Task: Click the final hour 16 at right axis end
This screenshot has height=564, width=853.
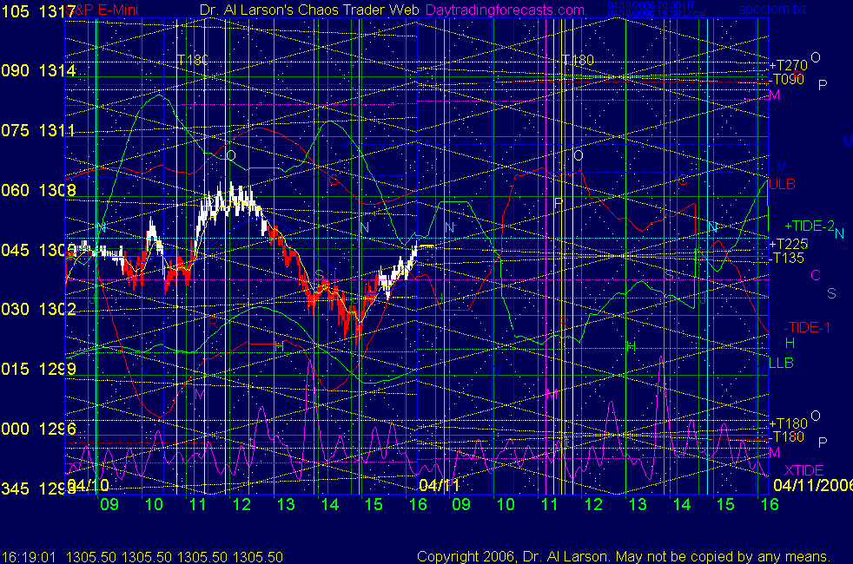Action: (770, 504)
